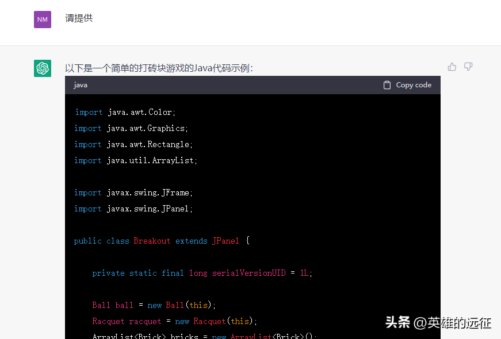Click the public class Breakout declaration line
501x339 pixels.
(x=162, y=241)
